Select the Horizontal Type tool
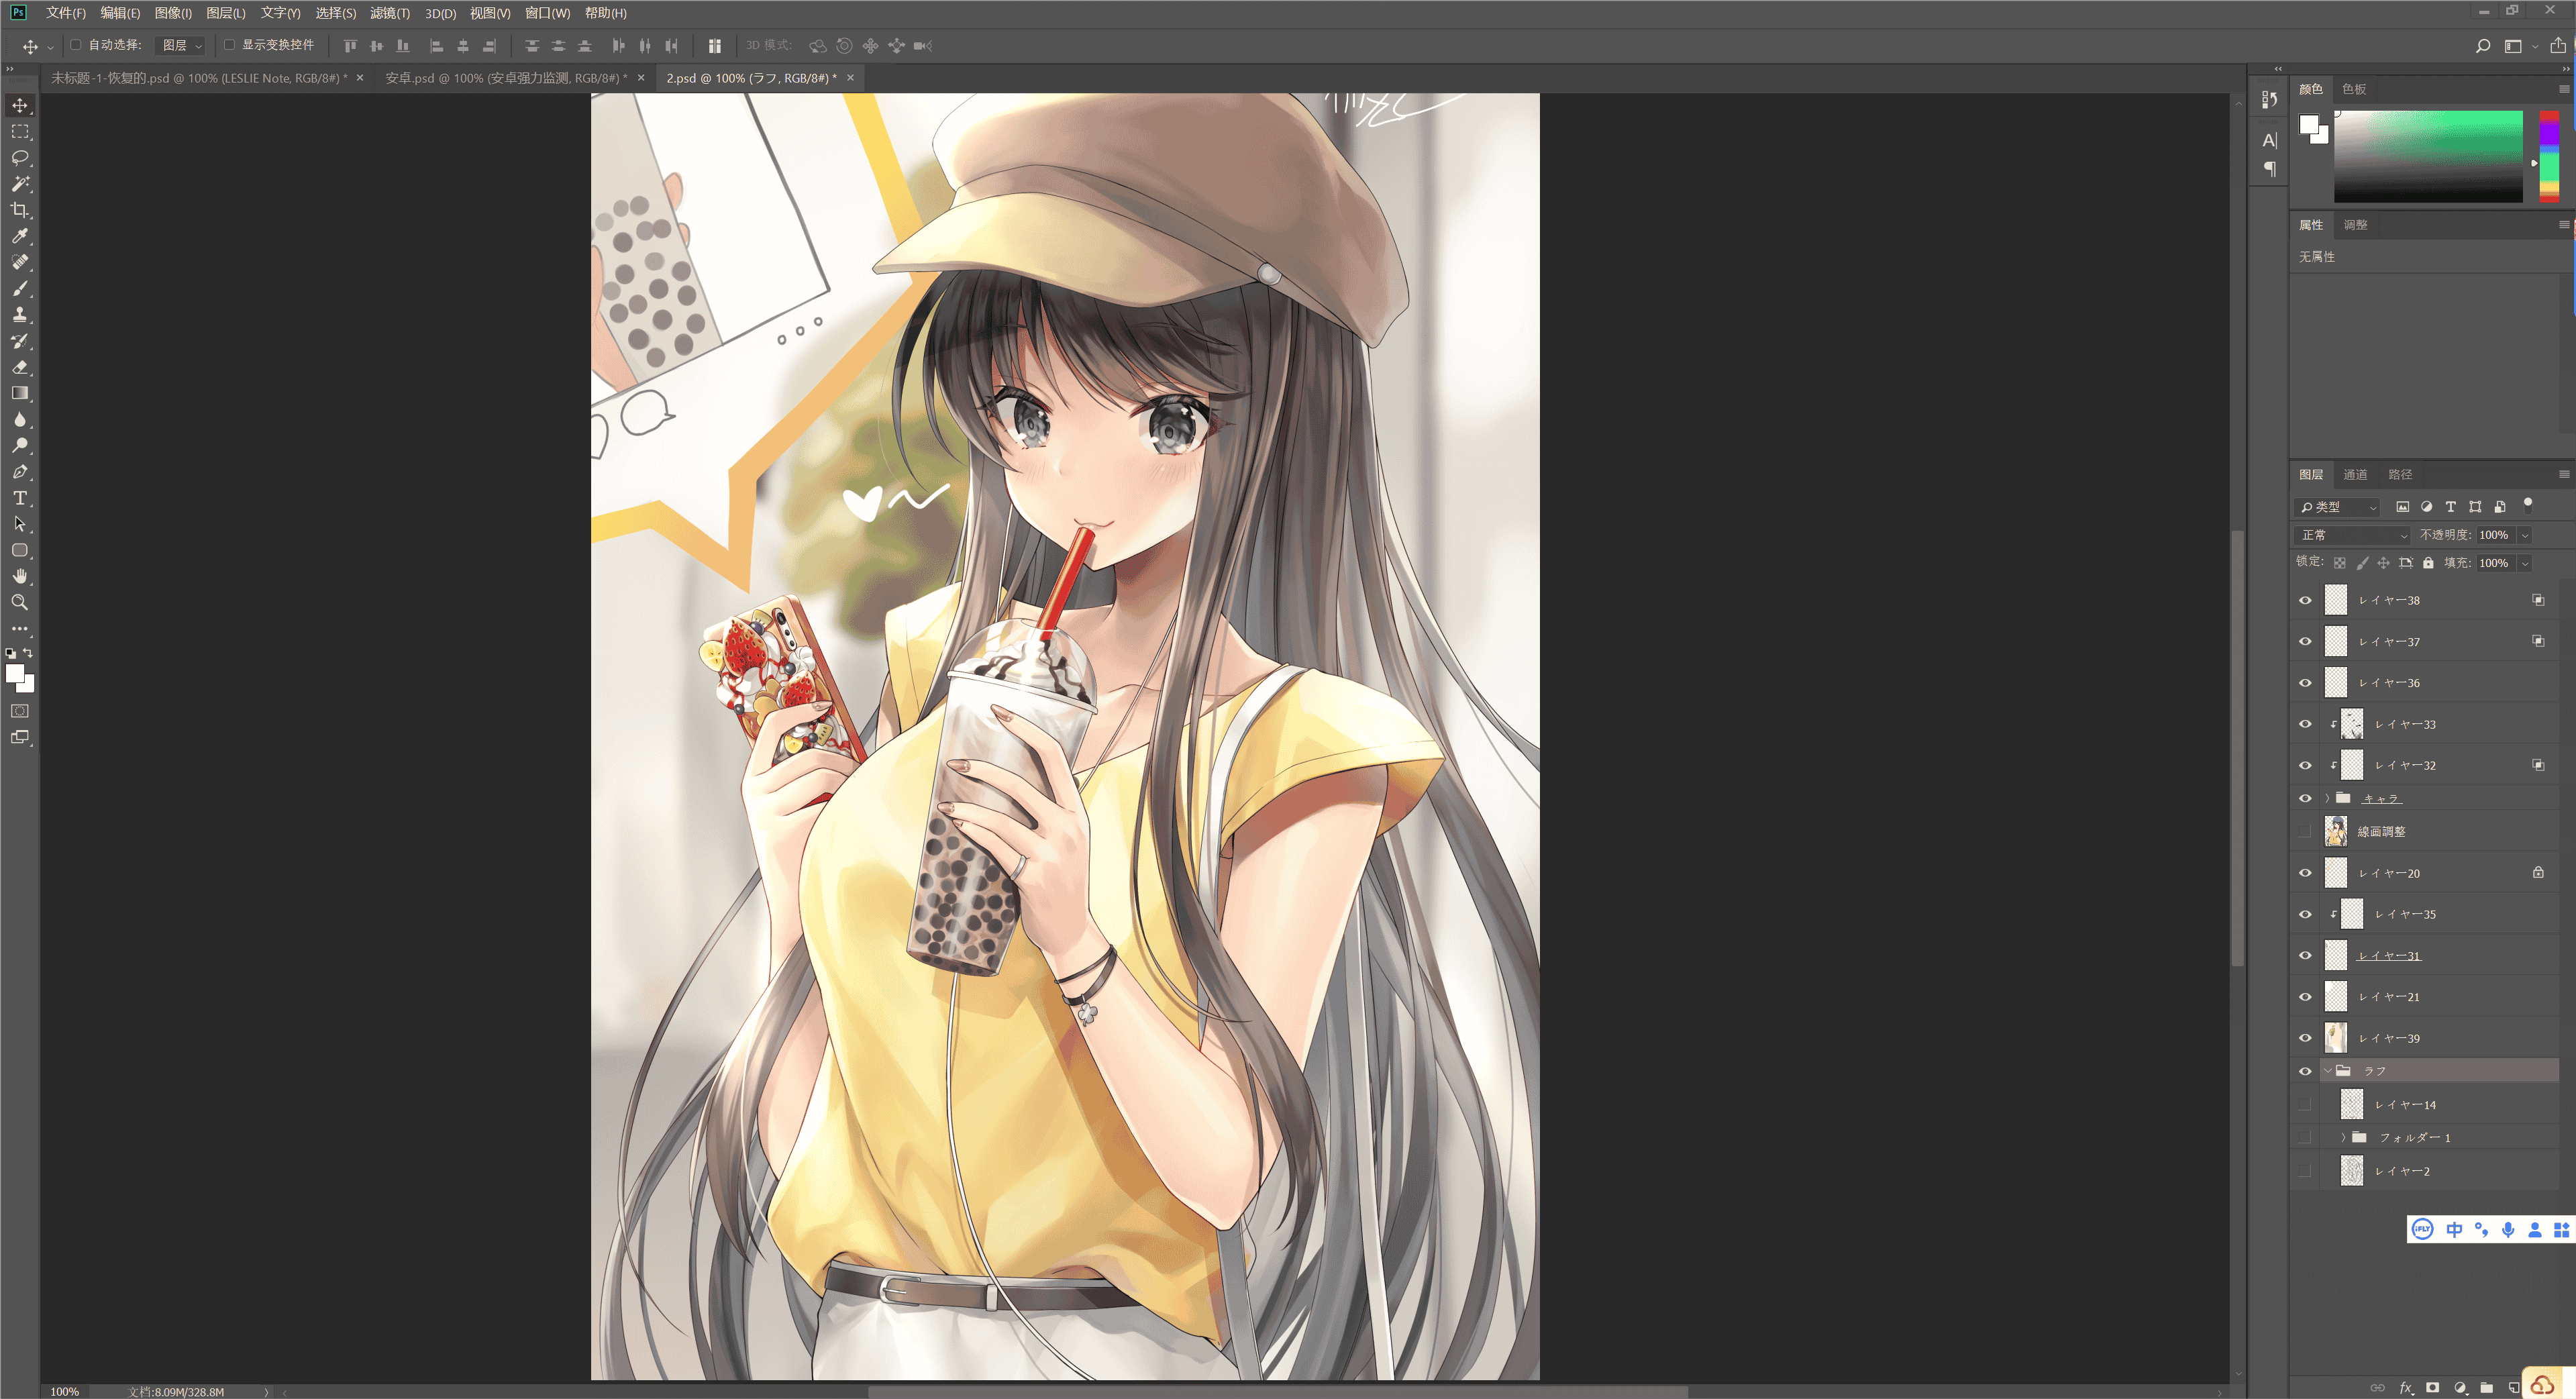2576x1399 pixels. pyautogui.click(x=19, y=498)
